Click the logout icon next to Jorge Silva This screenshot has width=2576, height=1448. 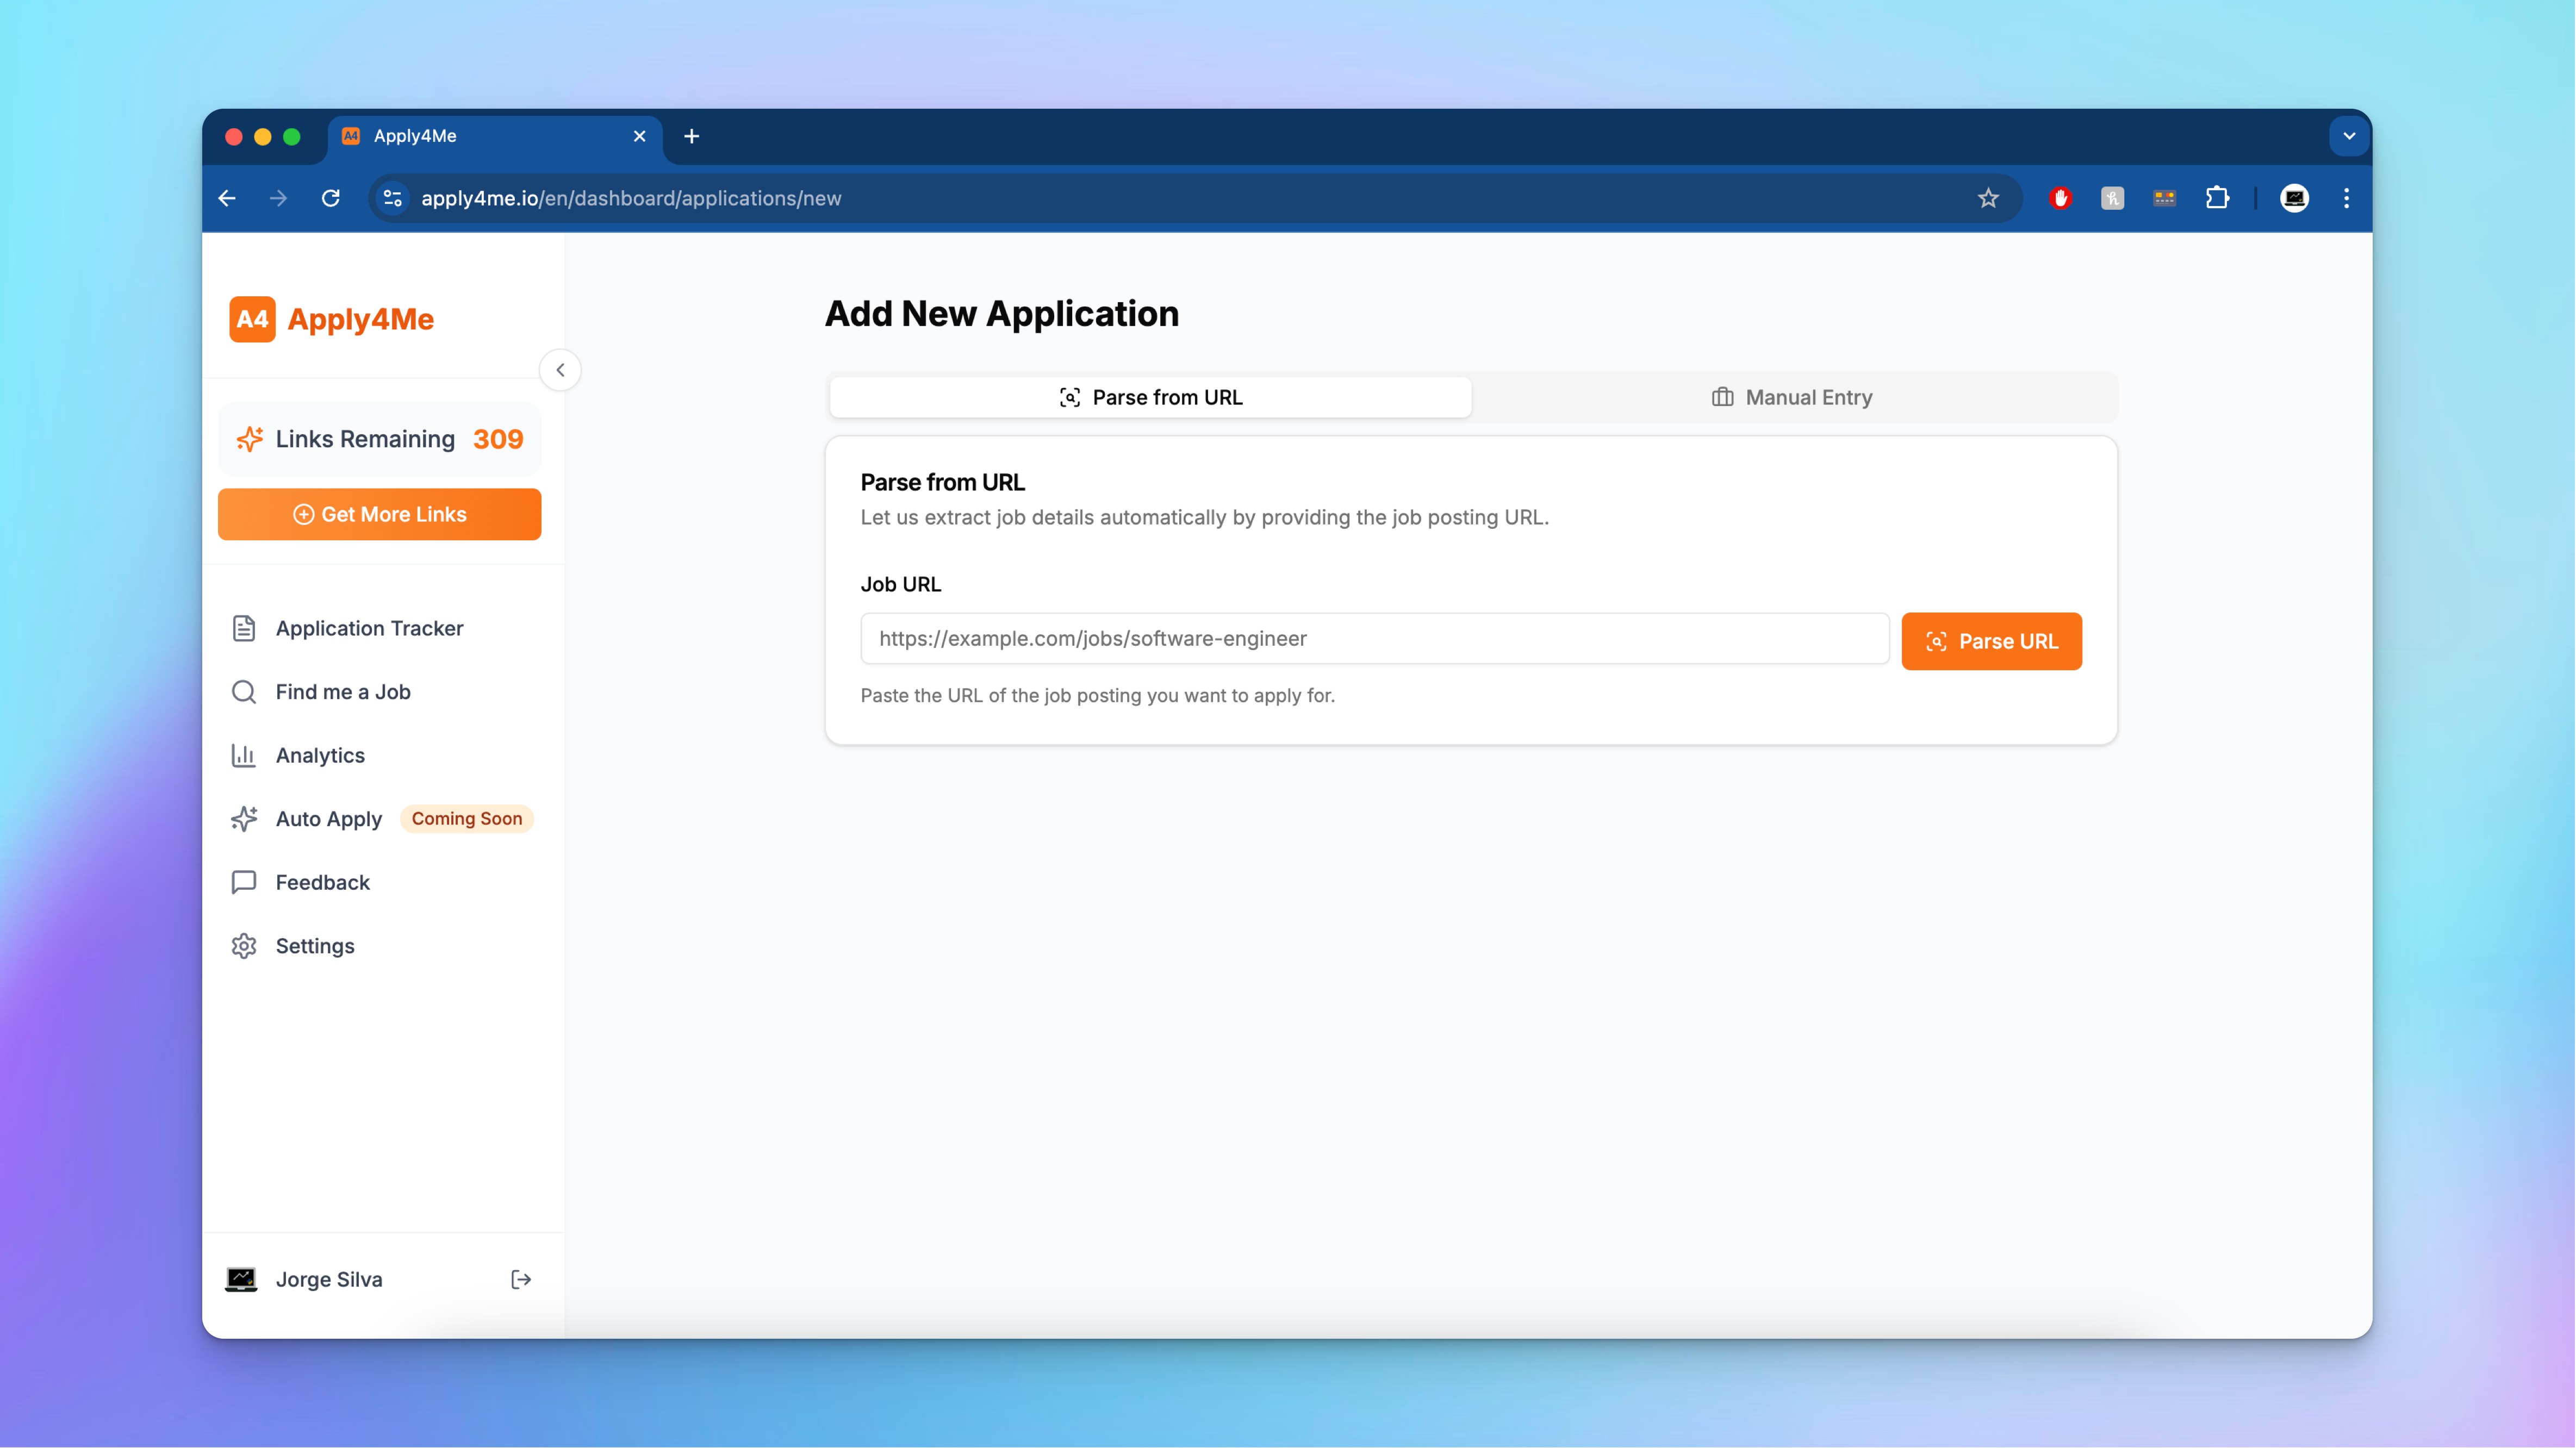click(x=520, y=1279)
